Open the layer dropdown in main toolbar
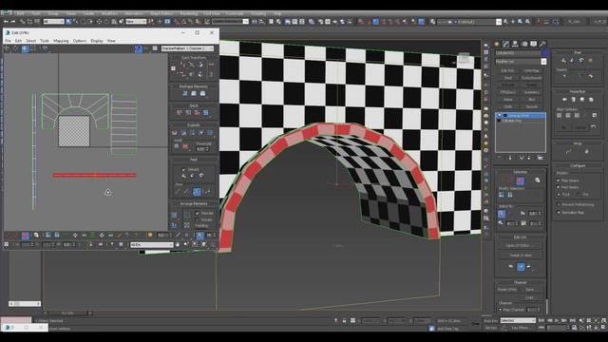Viewport: 608px width, 342px height. coord(469,22)
